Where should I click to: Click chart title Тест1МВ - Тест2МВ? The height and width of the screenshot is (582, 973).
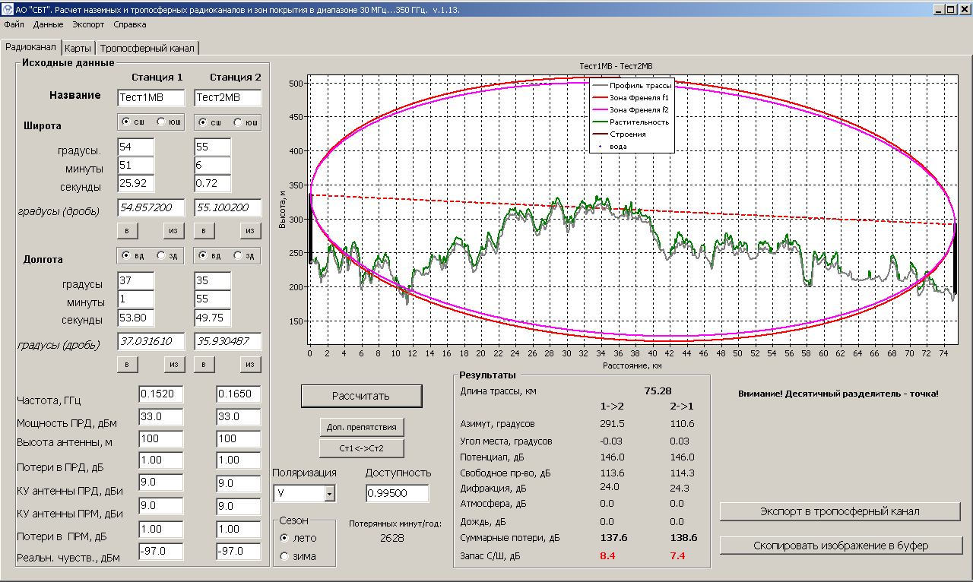[x=616, y=67]
